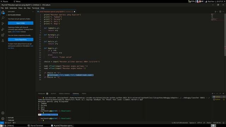Click the LF end-of-line status item
The width and height of the screenshot is (226, 127).
(x=204, y=123)
